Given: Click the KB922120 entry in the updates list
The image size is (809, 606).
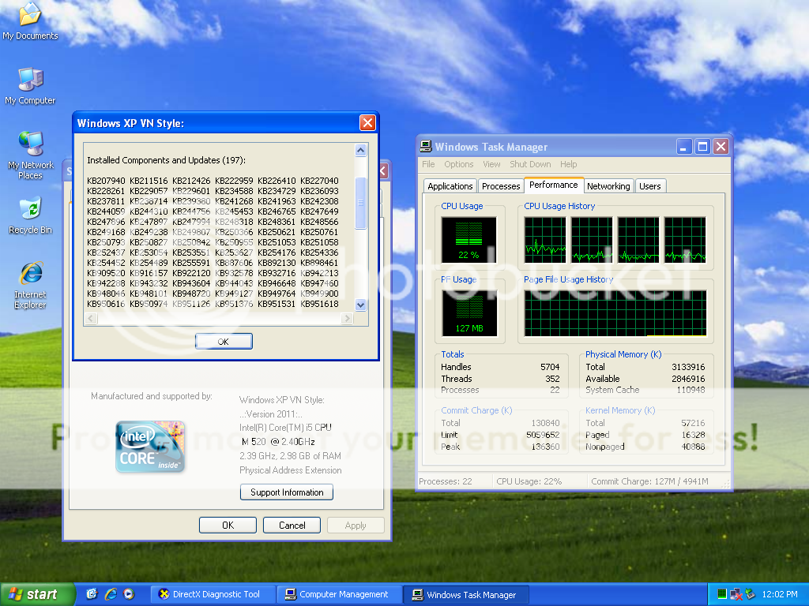Looking at the screenshot, I should (191, 273).
